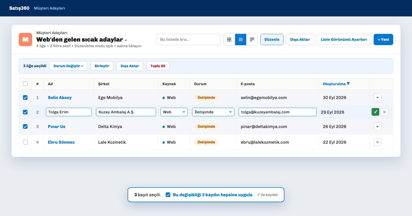Image resolution: width=412 pixels, height=216 pixels.
Task: Cancel row edit with X icon
Action: [384, 112]
